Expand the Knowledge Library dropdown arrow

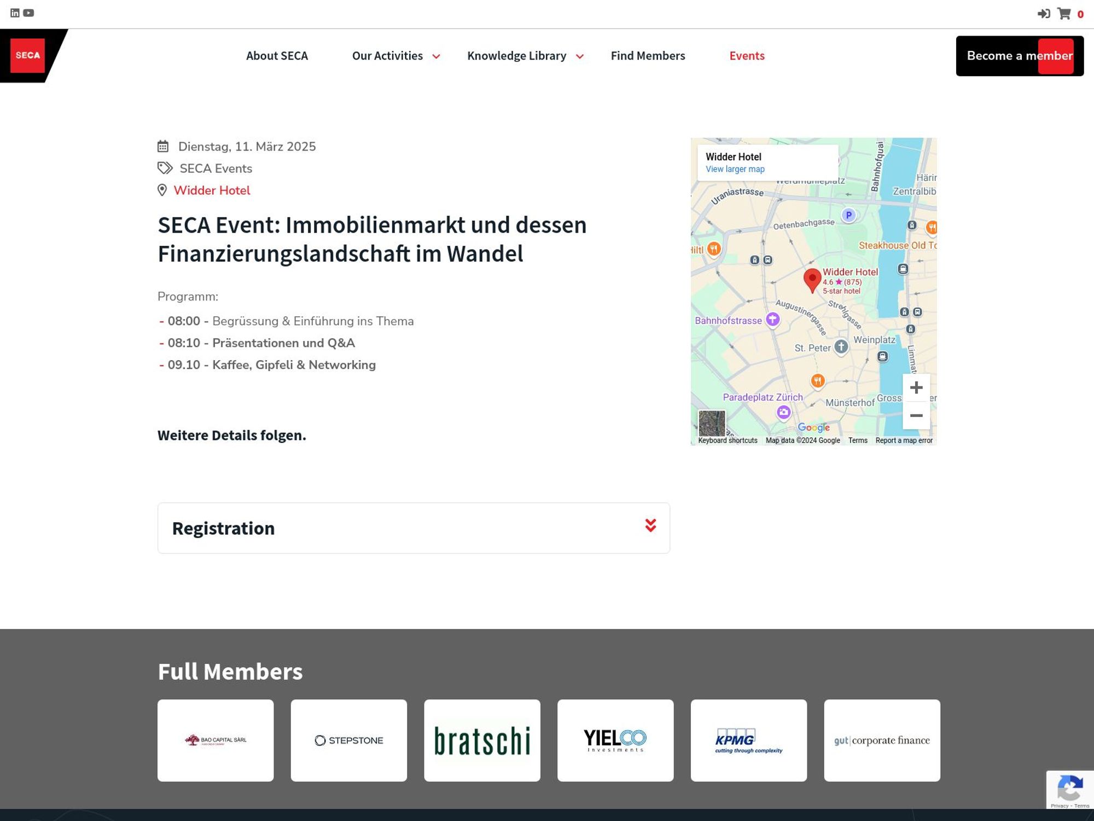(580, 56)
